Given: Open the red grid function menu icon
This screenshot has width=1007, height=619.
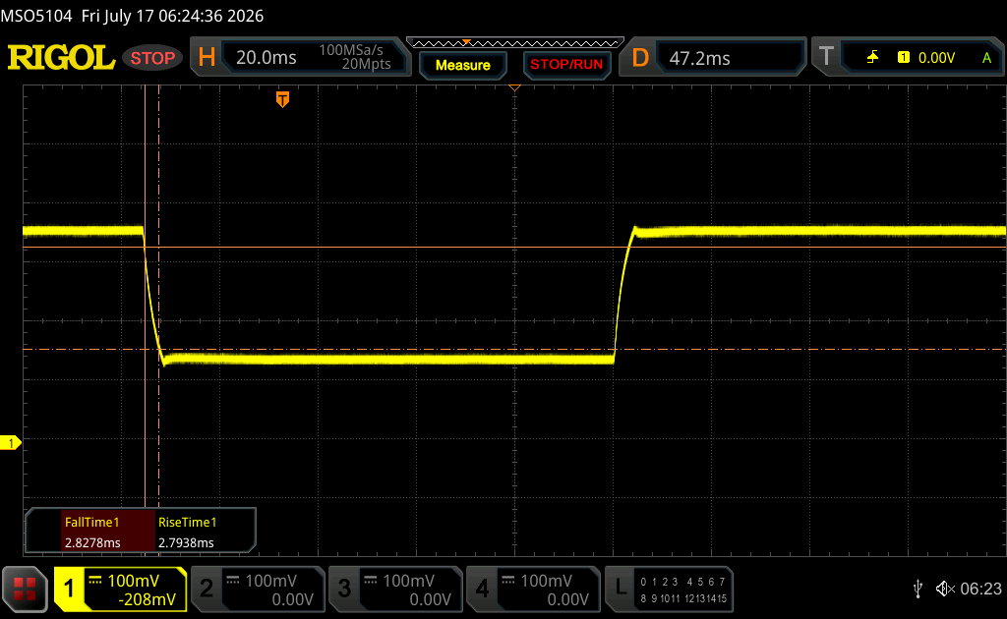Looking at the screenshot, I should click(25, 589).
